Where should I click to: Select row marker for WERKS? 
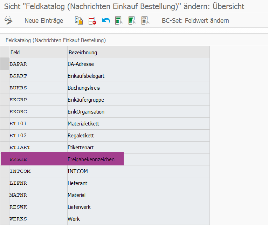click(5, 219)
